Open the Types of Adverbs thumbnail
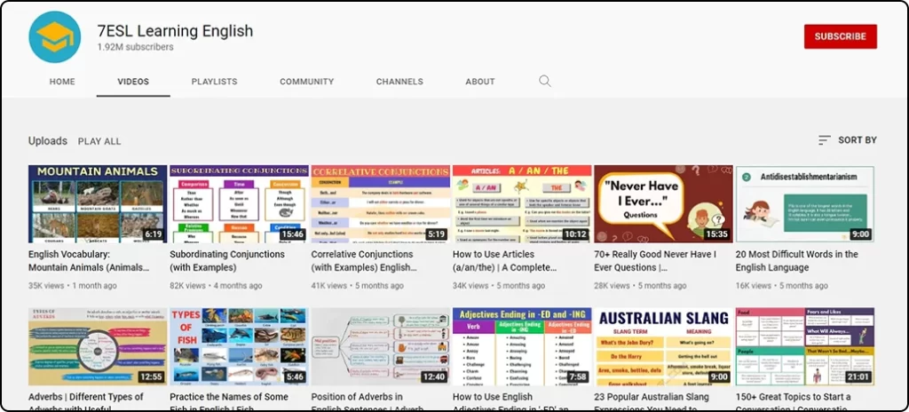 [98, 346]
